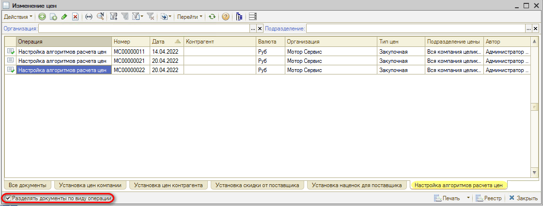The width and height of the screenshot is (543, 206).
Task: Click the date 14.04.2022 cell
Action: click(167, 52)
